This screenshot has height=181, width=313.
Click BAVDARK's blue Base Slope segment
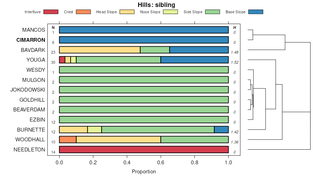pos(199,50)
